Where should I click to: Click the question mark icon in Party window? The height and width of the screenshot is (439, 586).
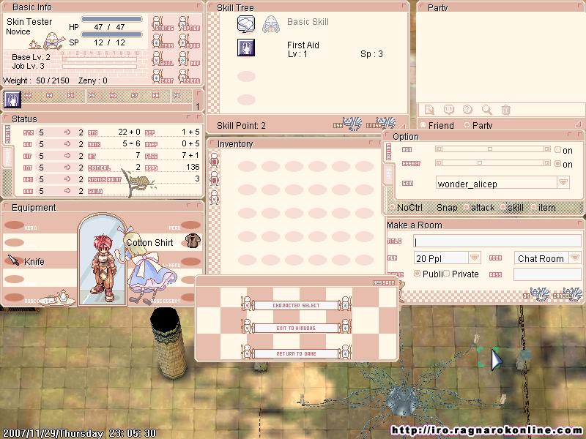[x=467, y=109]
